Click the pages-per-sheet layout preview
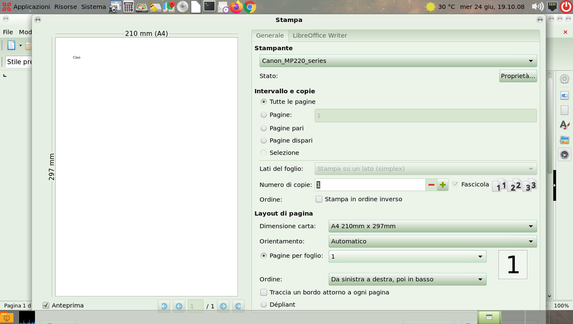Viewport: 573px width, 324px height. click(x=513, y=264)
